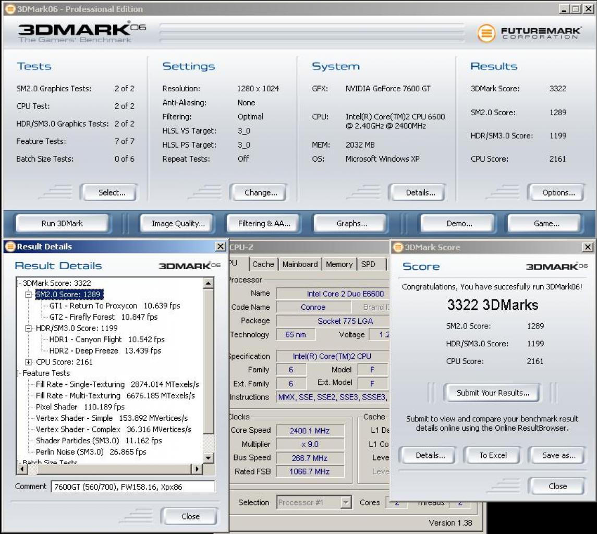Close the 3DMark Score window with X

point(588,247)
